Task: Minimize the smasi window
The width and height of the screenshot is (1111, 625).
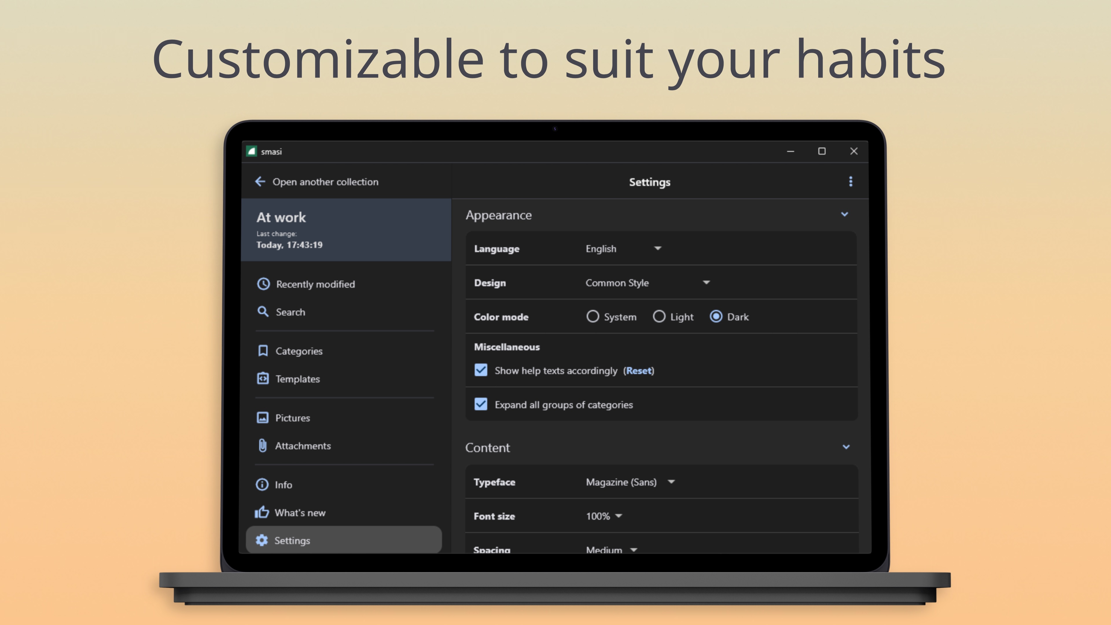Action: click(x=790, y=151)
